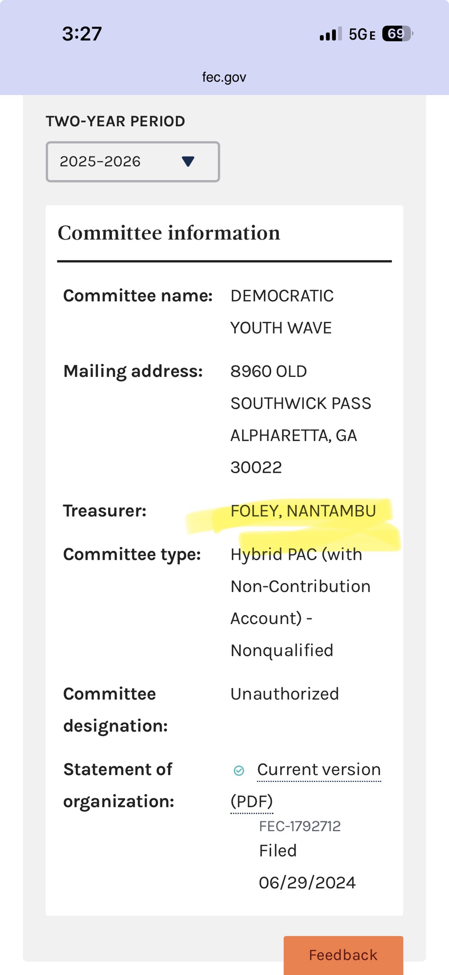This screenshot has height=975, width=449.
Task: Open the Current version (PDF) link
Action: 318,770
